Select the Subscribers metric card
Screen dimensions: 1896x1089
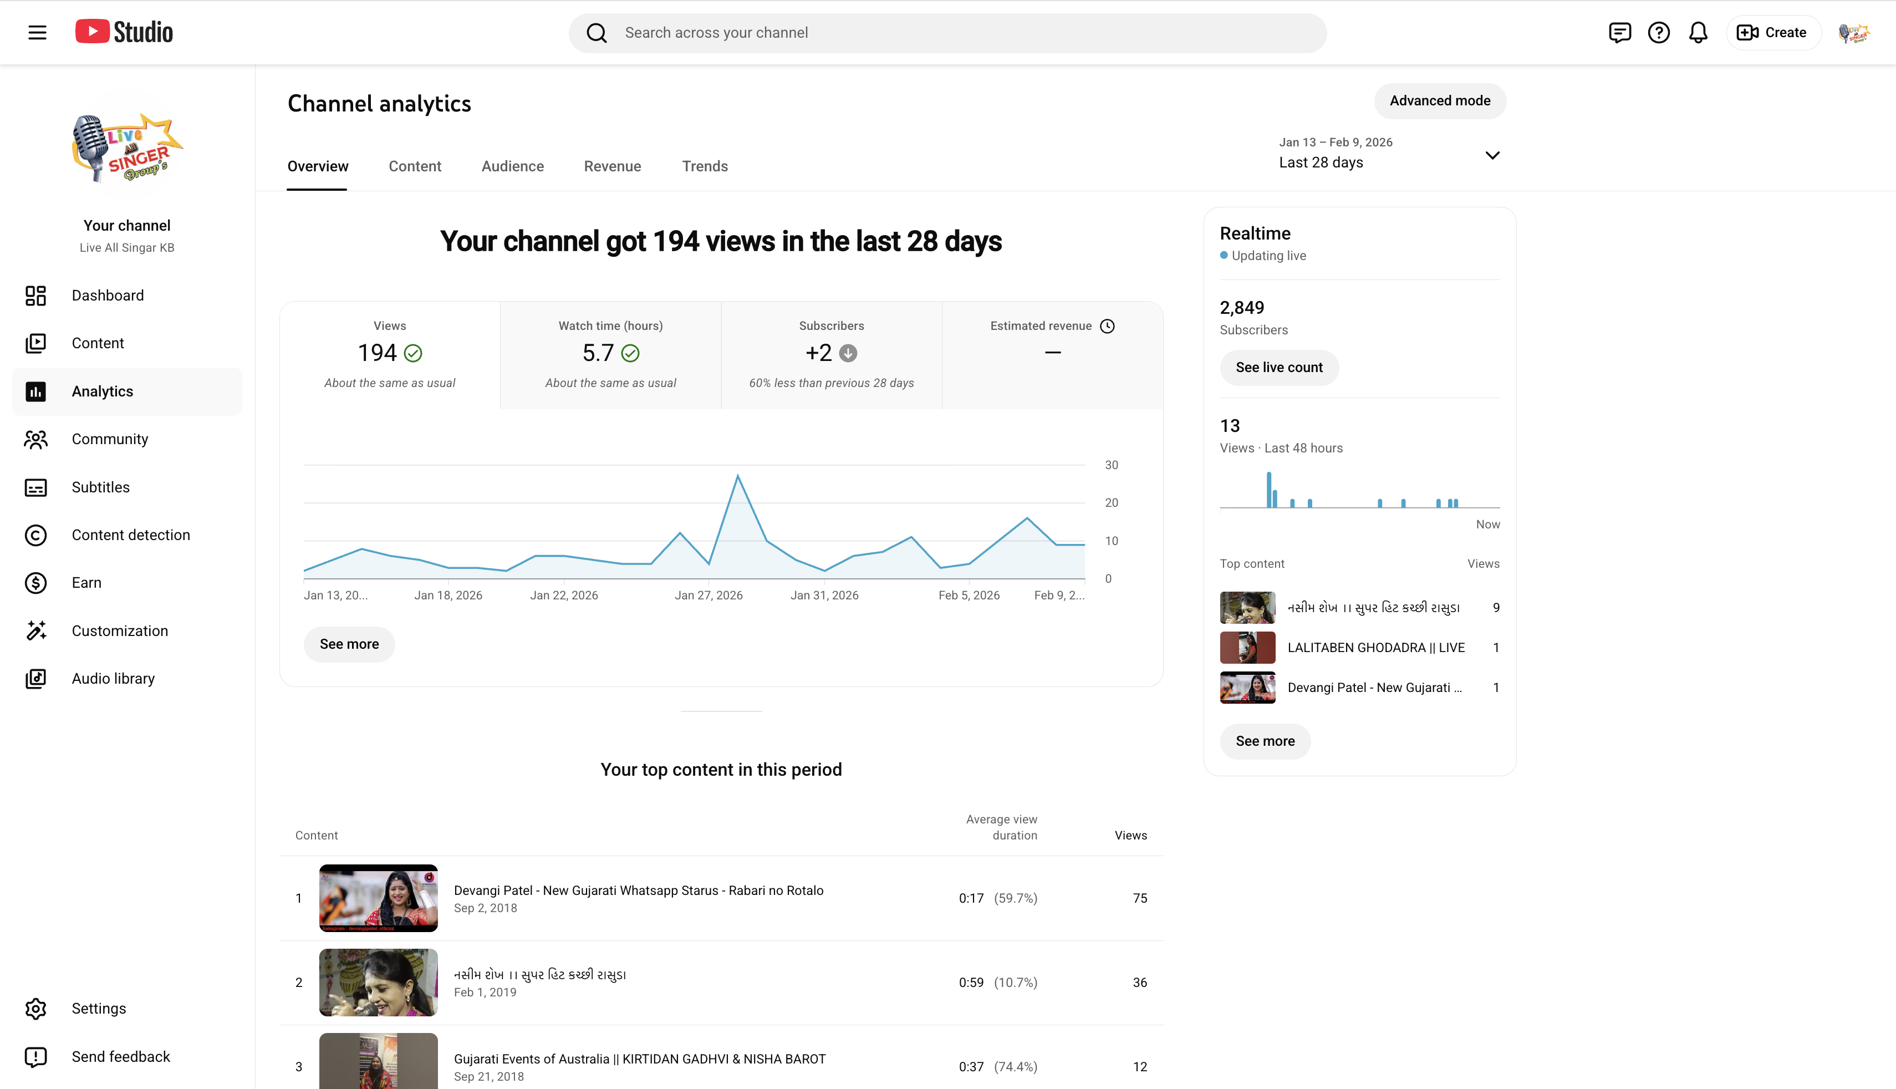tap(832, 355)
